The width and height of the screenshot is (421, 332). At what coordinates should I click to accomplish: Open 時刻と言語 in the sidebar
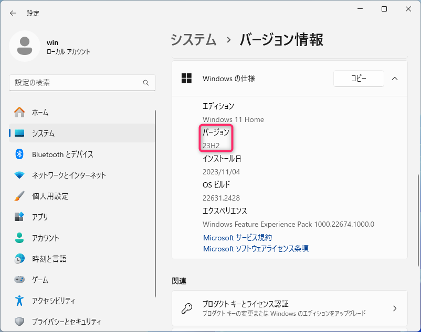82,259
